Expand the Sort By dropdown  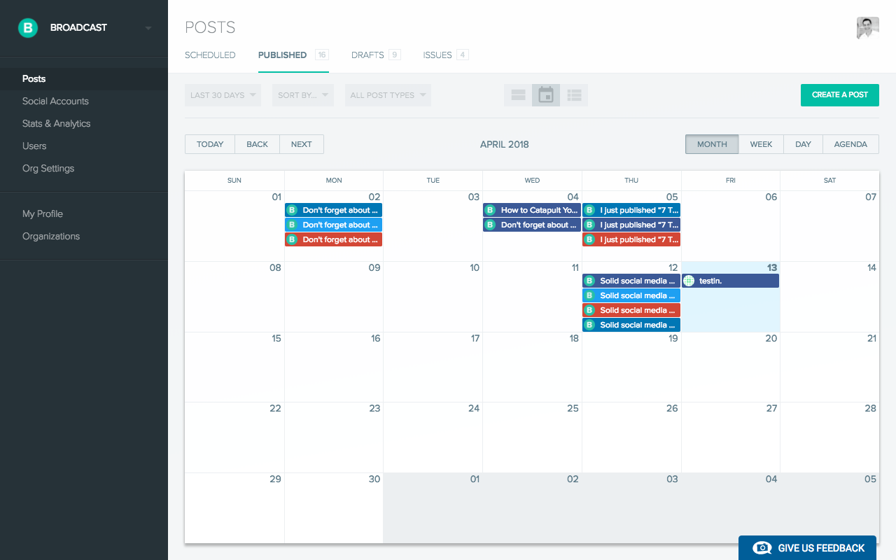click(302, 95)
